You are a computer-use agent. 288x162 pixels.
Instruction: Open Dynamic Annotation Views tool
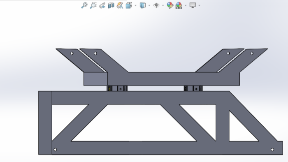coord(120,5)
